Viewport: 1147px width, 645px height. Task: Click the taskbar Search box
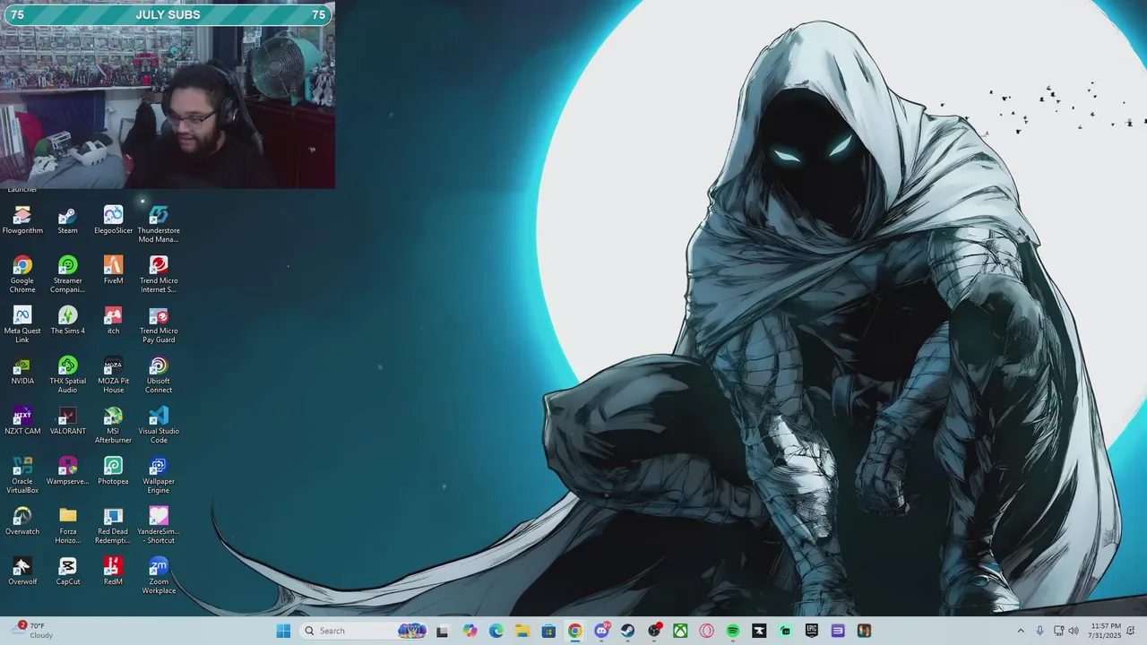point(363,631)
